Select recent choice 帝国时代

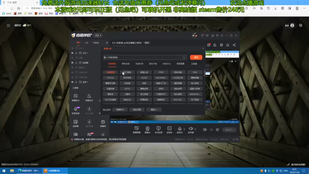pyautogui.click(x=120, y=110)
